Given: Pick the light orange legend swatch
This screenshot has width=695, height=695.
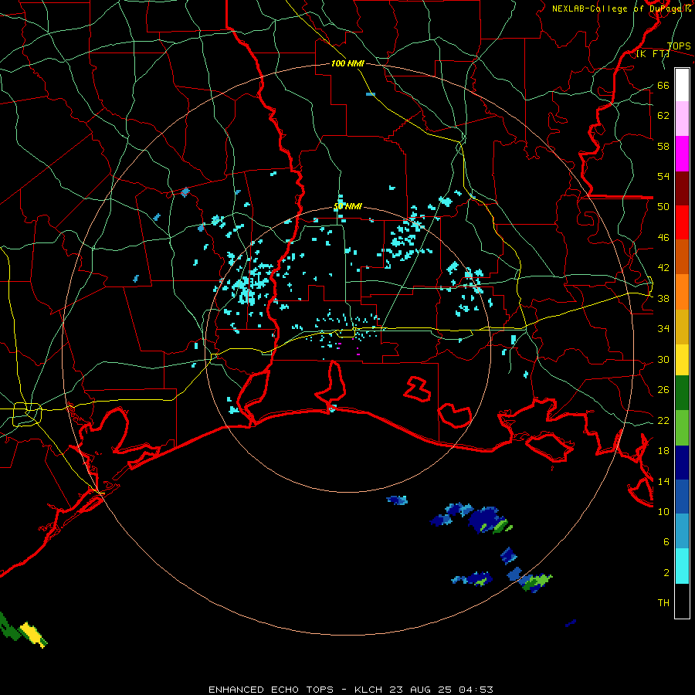Looking at the screenshot, I should pyautogui.click(x=682, y=292).
